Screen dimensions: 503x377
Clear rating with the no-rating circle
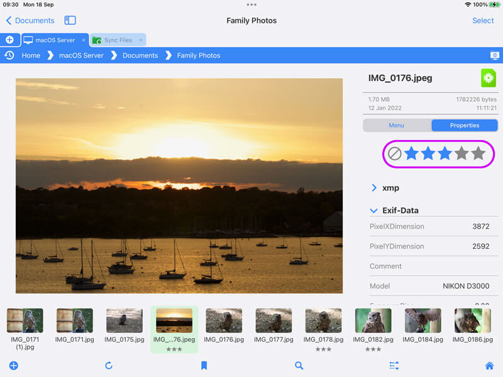coord(394,153)
